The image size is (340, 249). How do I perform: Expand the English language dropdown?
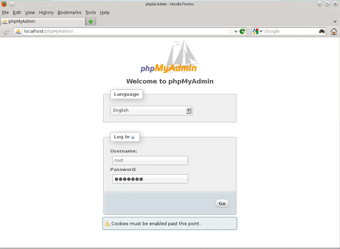point(151,110)
